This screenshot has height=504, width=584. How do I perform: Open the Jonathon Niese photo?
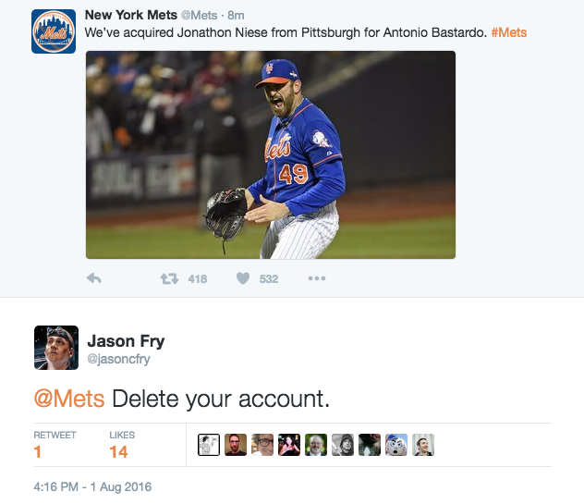click(x=270, y=154)
